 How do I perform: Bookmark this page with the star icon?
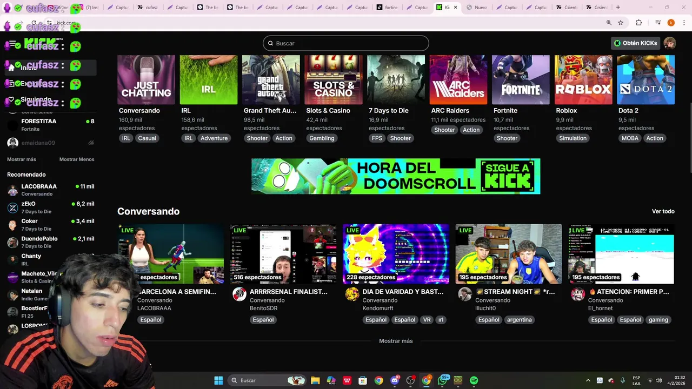621,23
